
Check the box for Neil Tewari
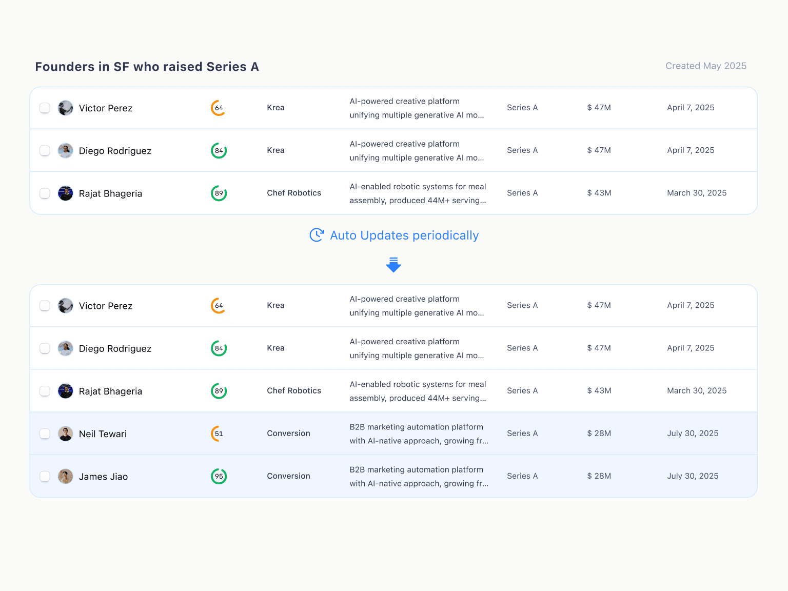(45, 434)
